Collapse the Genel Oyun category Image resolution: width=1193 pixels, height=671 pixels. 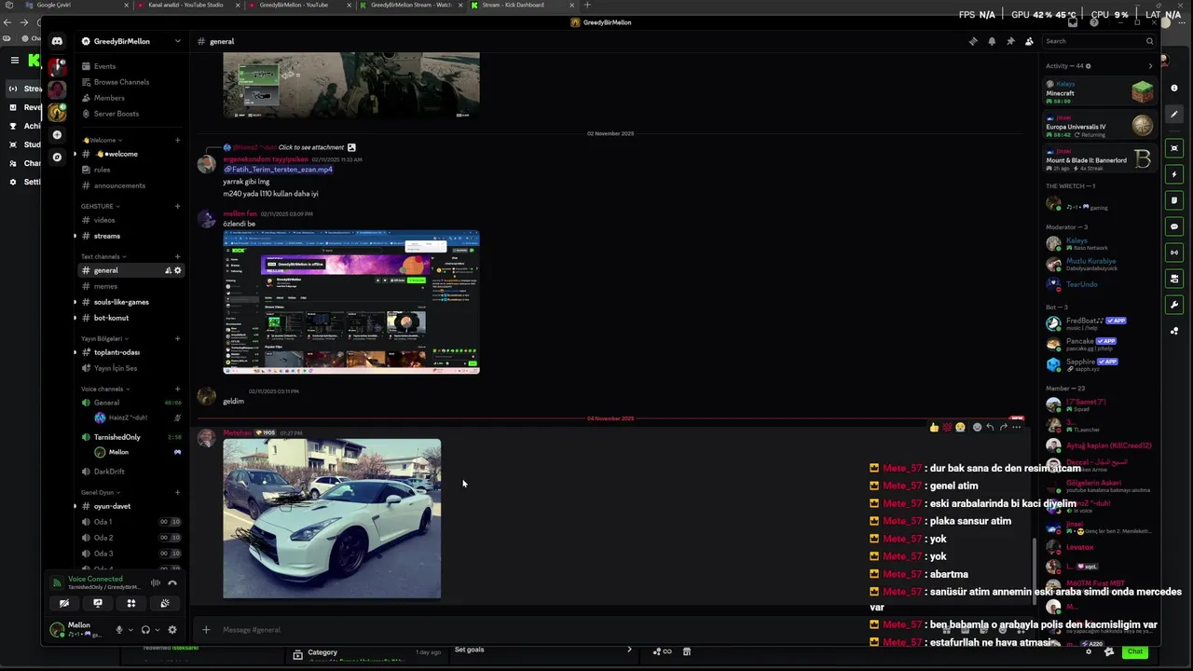coord(100,492)
